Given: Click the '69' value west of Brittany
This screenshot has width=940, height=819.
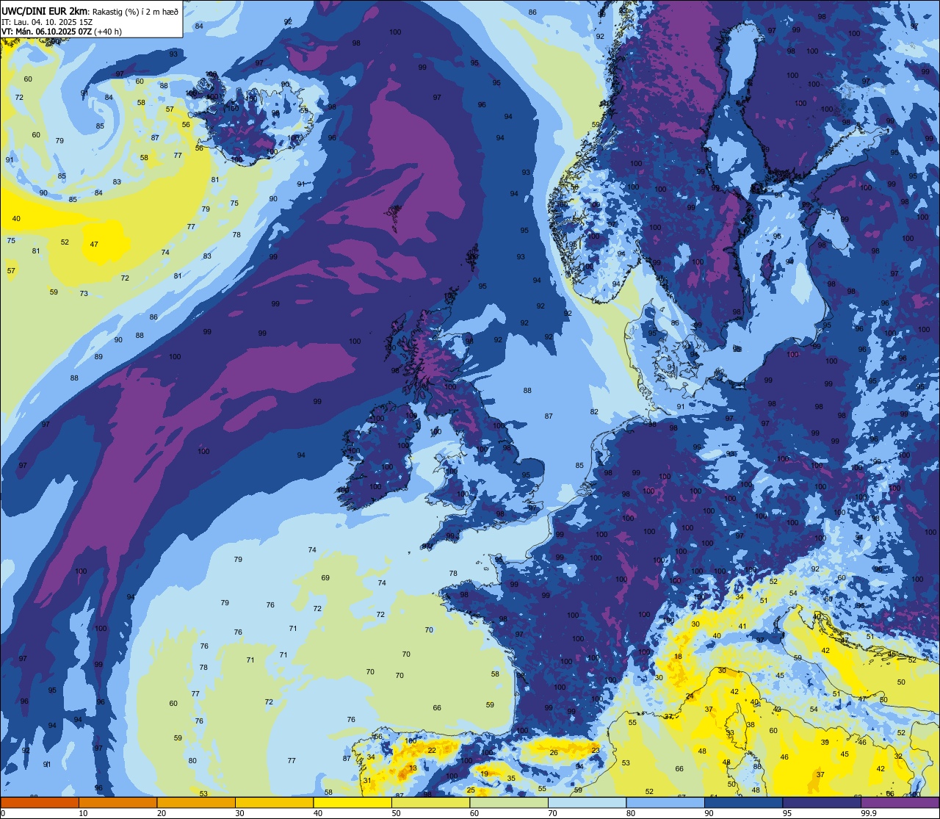Looking at the screenshot, I should (325, 578).
